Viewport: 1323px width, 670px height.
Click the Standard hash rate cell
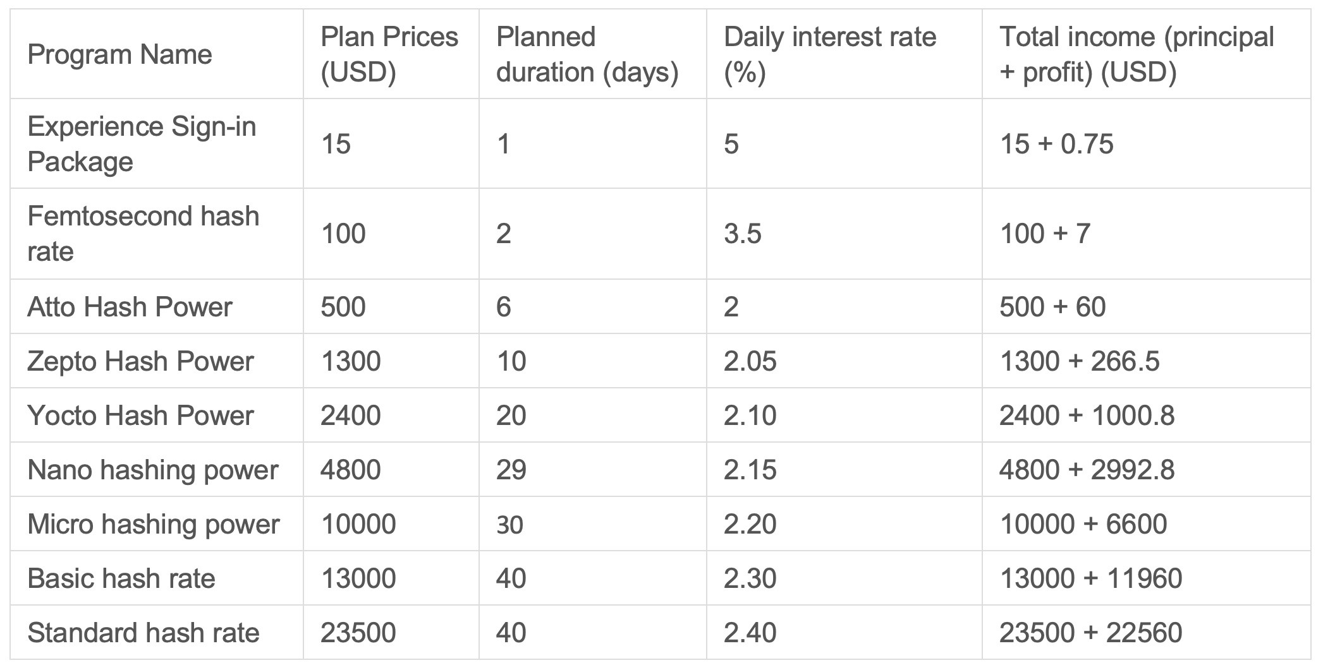pos(143,633)
